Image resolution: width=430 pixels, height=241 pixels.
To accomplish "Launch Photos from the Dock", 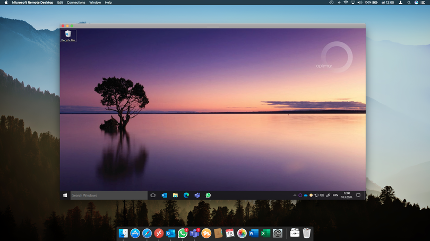I will point(242,234).
